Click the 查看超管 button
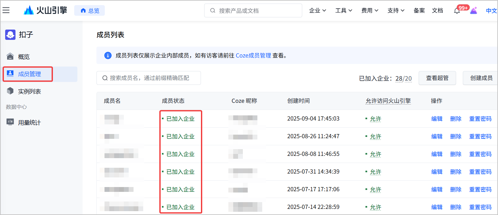 (x=437, y=78)
